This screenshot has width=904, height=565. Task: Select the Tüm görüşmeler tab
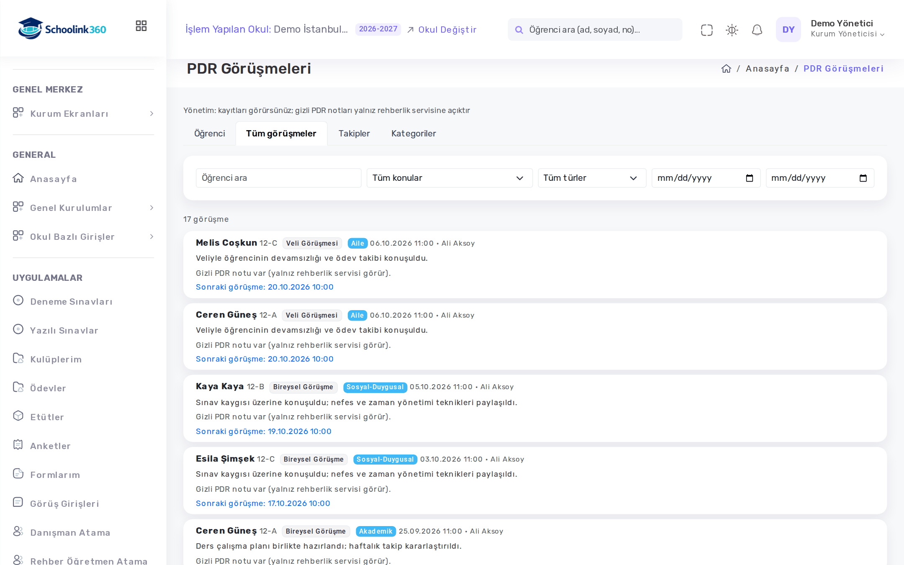281,134
